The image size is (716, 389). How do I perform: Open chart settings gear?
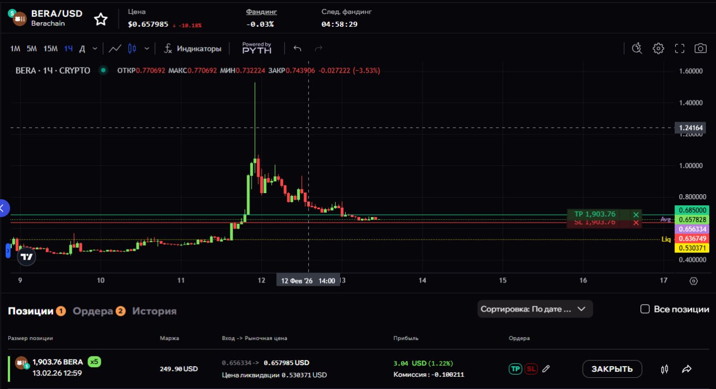(658, 49)
